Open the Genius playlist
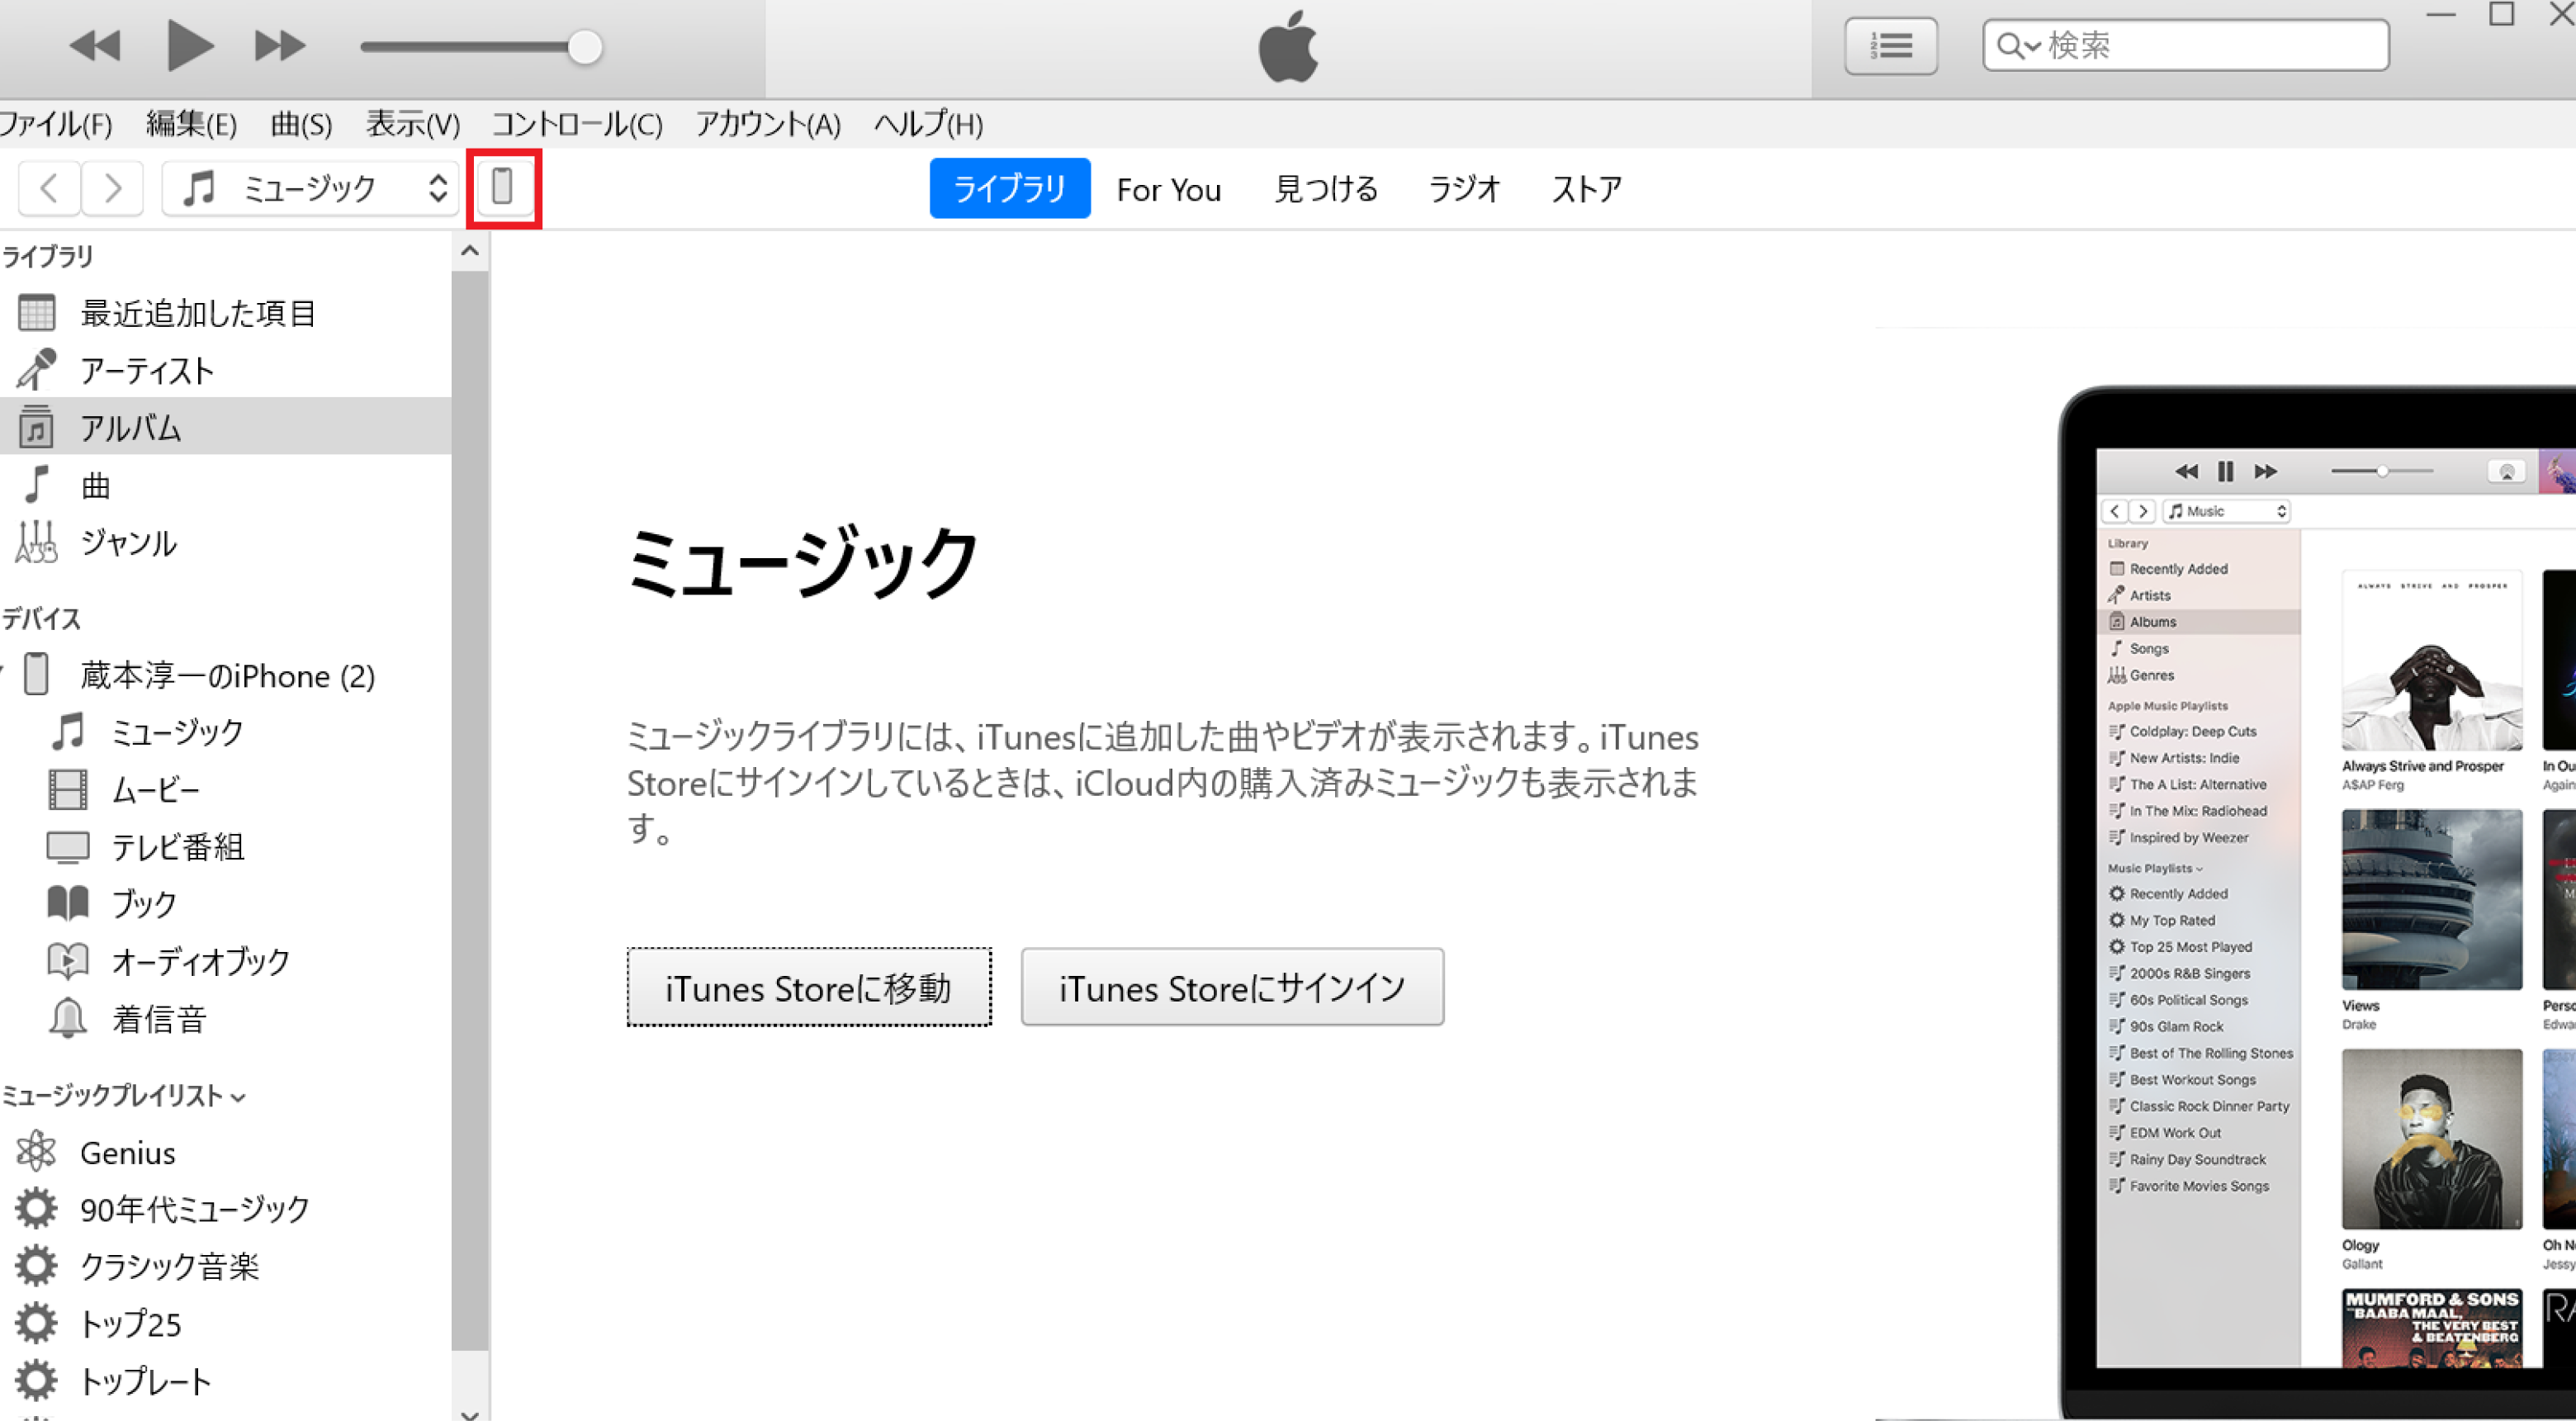 [225, 1153]
